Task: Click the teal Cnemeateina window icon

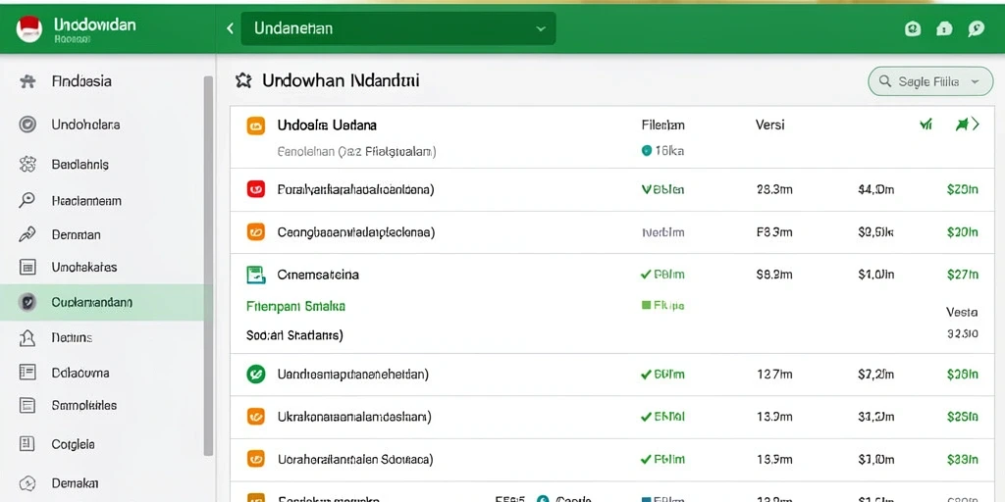Action: [x=256, y=275]
